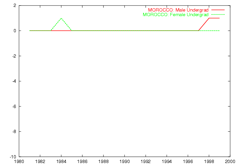
Task: Click the y-axis label 0
Action: click(x=15, y=31)
